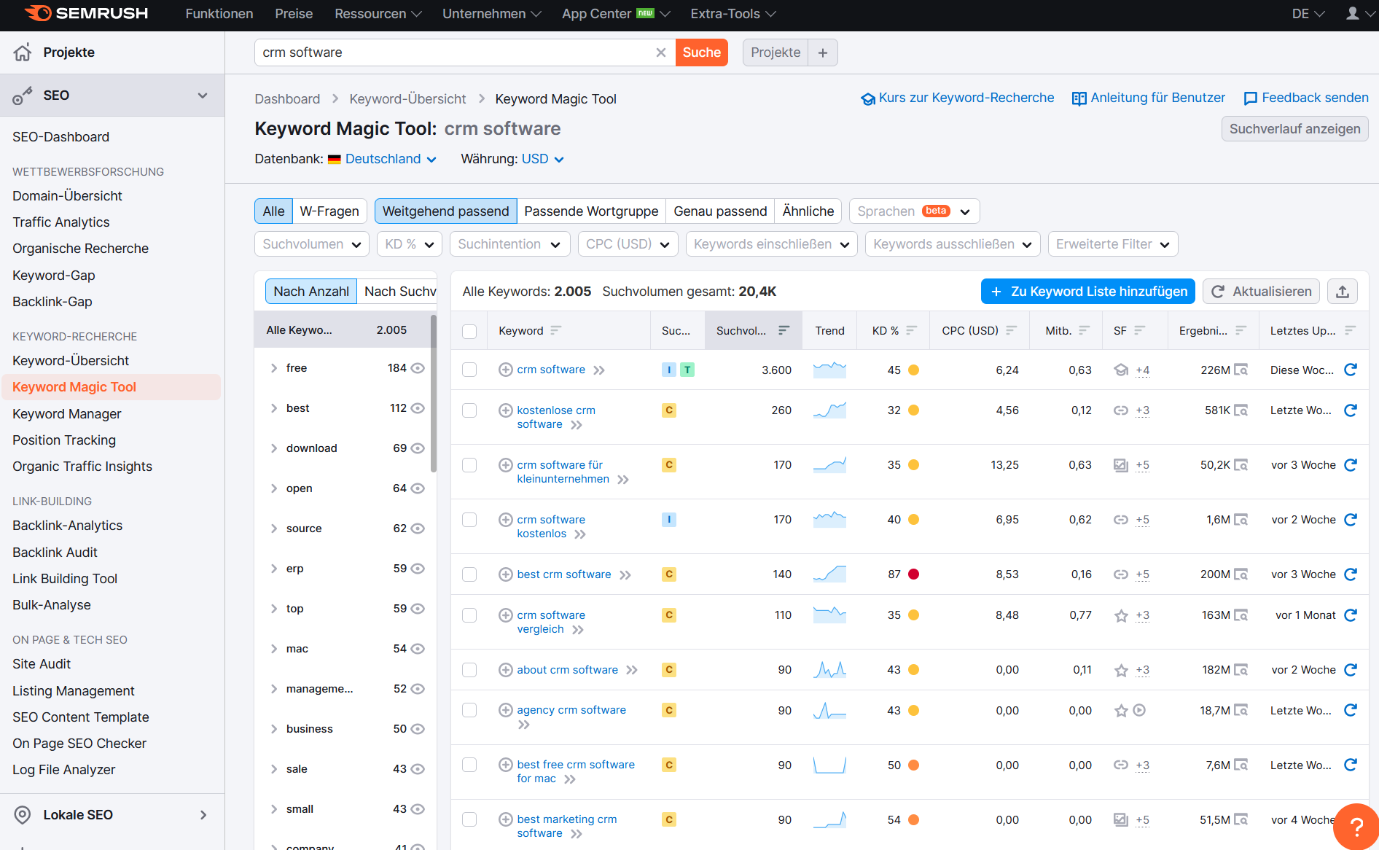
Task: Click the export upload icon button
Action: (1343, 292)
